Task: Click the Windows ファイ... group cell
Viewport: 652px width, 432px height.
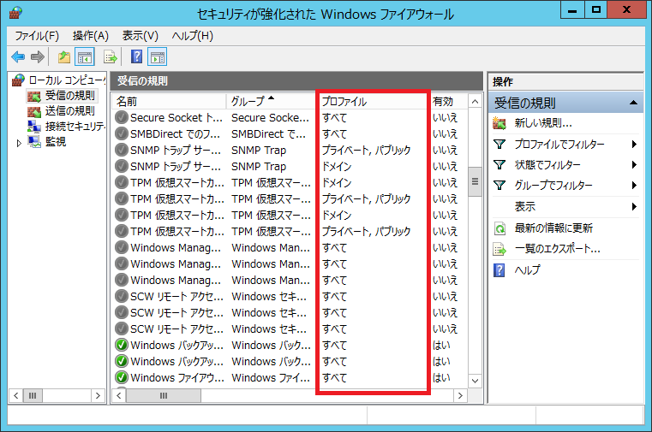Action: [x=271, y=377]
